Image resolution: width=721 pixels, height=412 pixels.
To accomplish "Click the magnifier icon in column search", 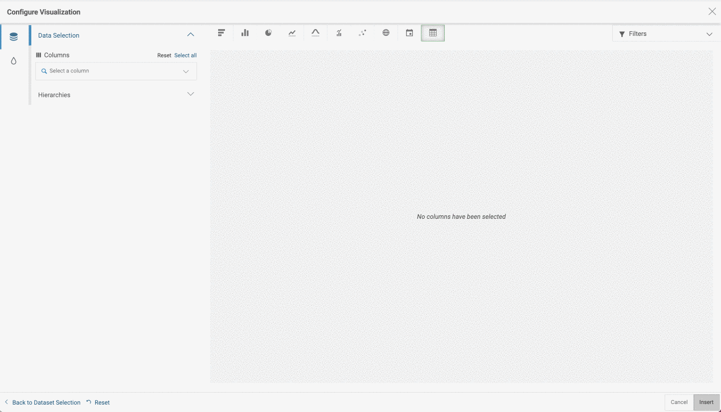I will coord(44,71).
